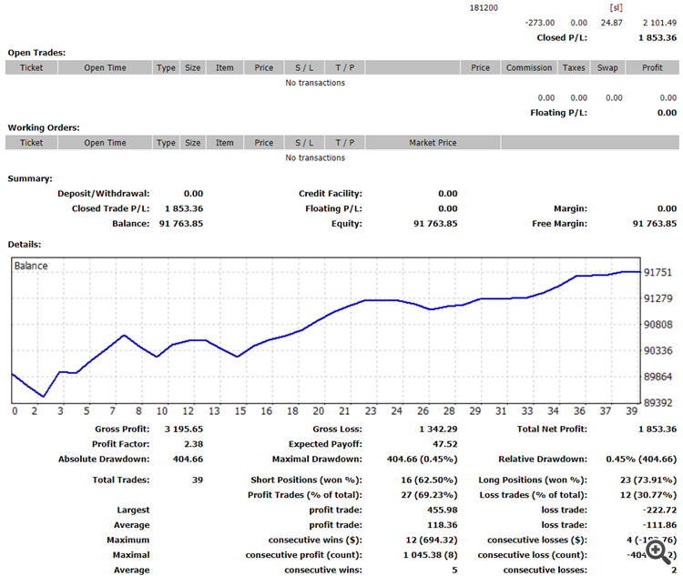Viewport: 683px width, 576px height.
Task: Click the profit value 2 101.49
Action: pyautogui.click(x=659, y=23)
